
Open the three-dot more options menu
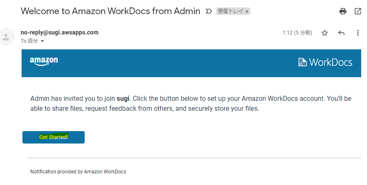click(358, 33)
